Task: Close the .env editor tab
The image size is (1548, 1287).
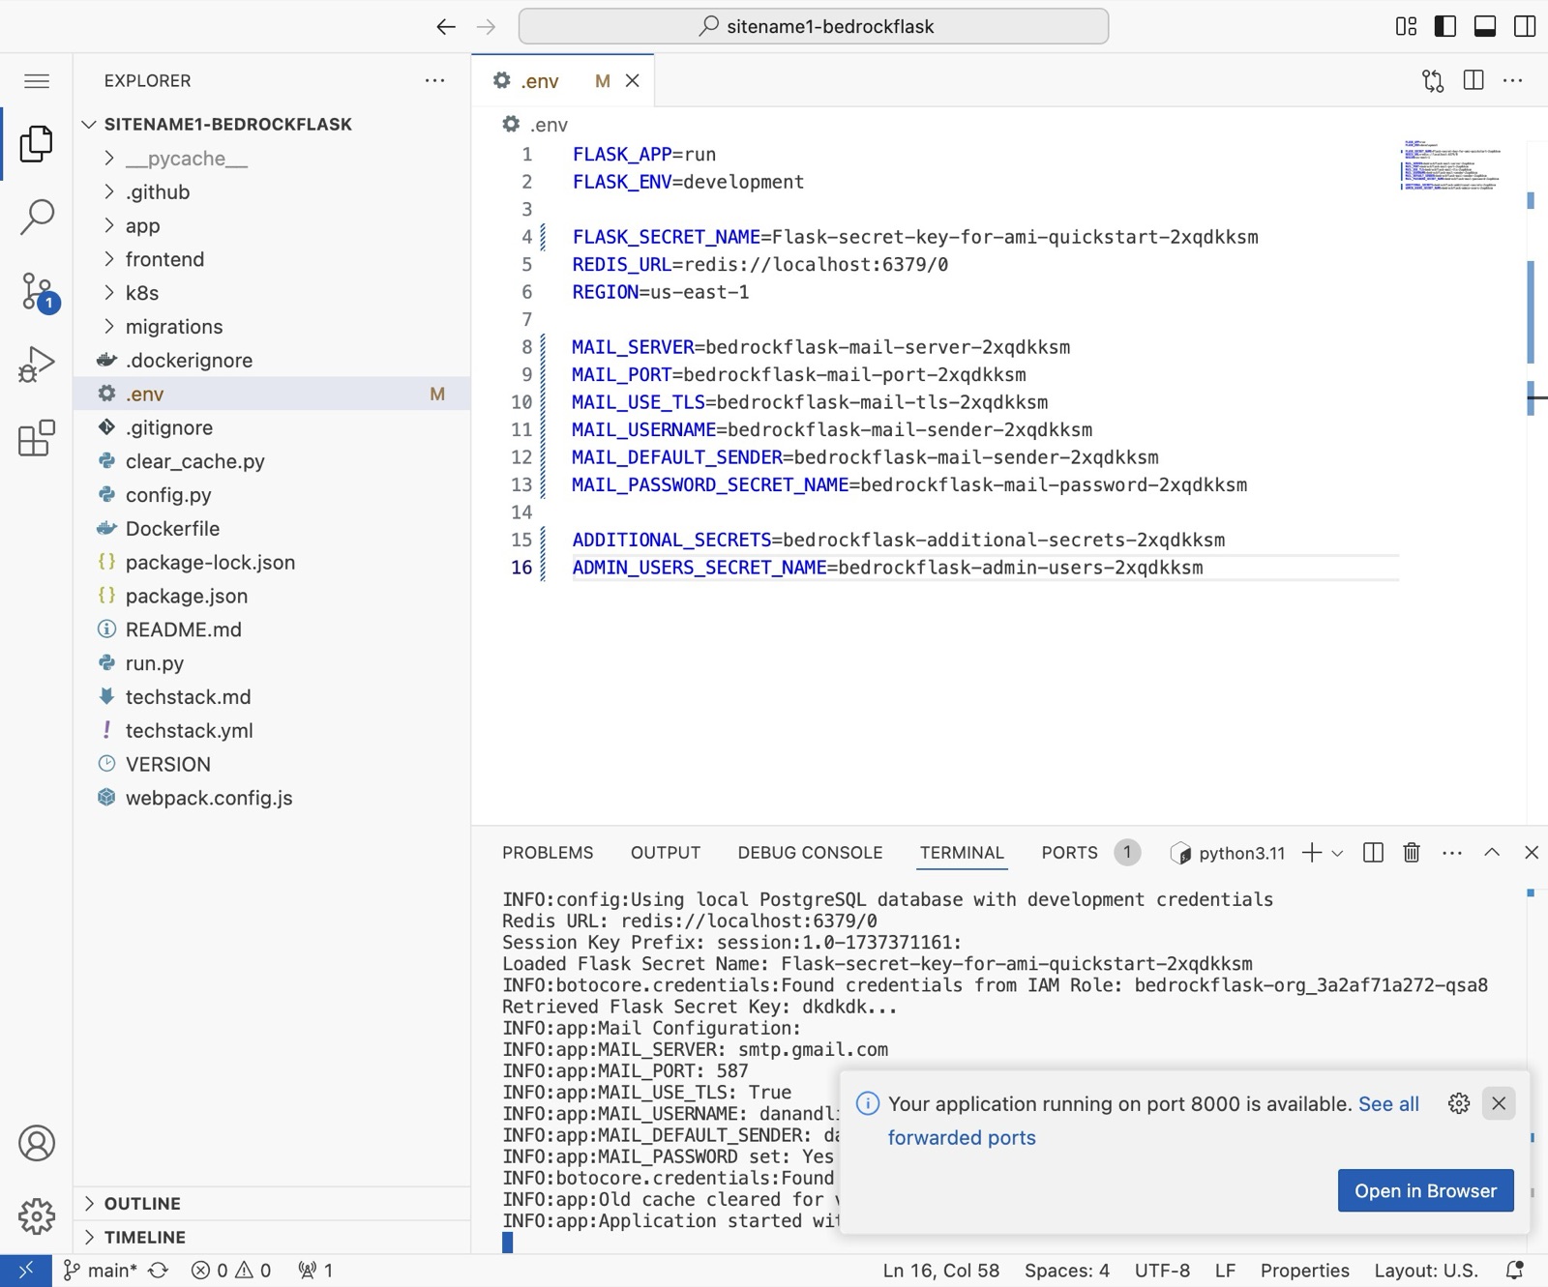Action: point(633,81)
